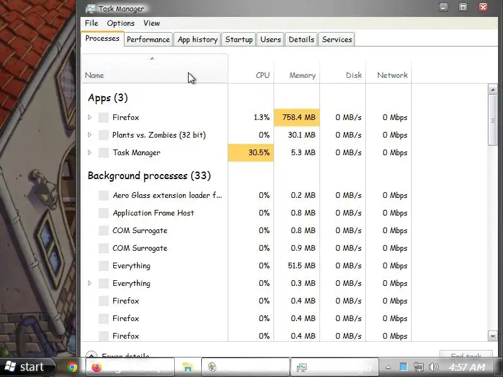Select the 30.5% CPU cell

(251, 153)
